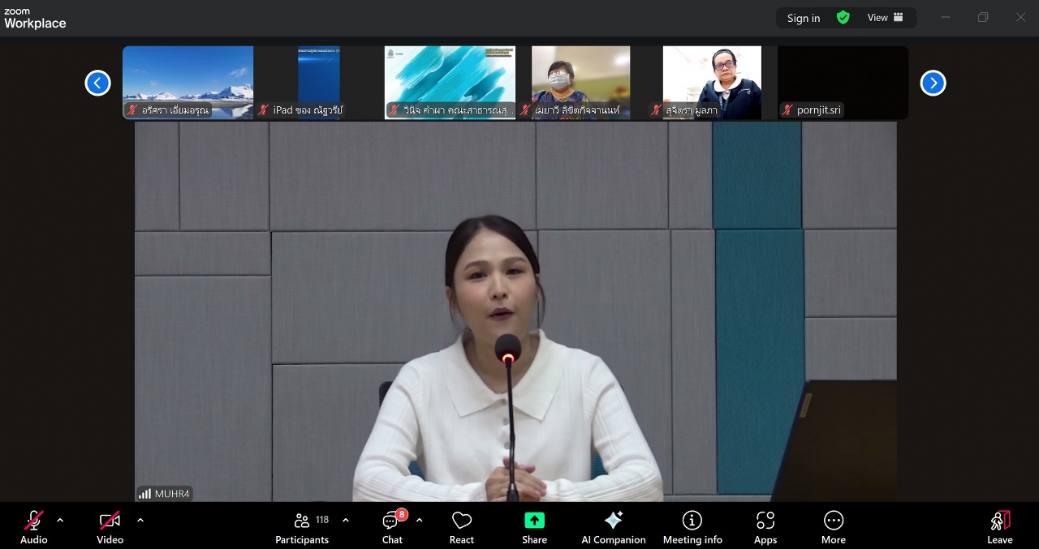Open the More options menu
The image size is (1039, 549).
coord(833,527)
